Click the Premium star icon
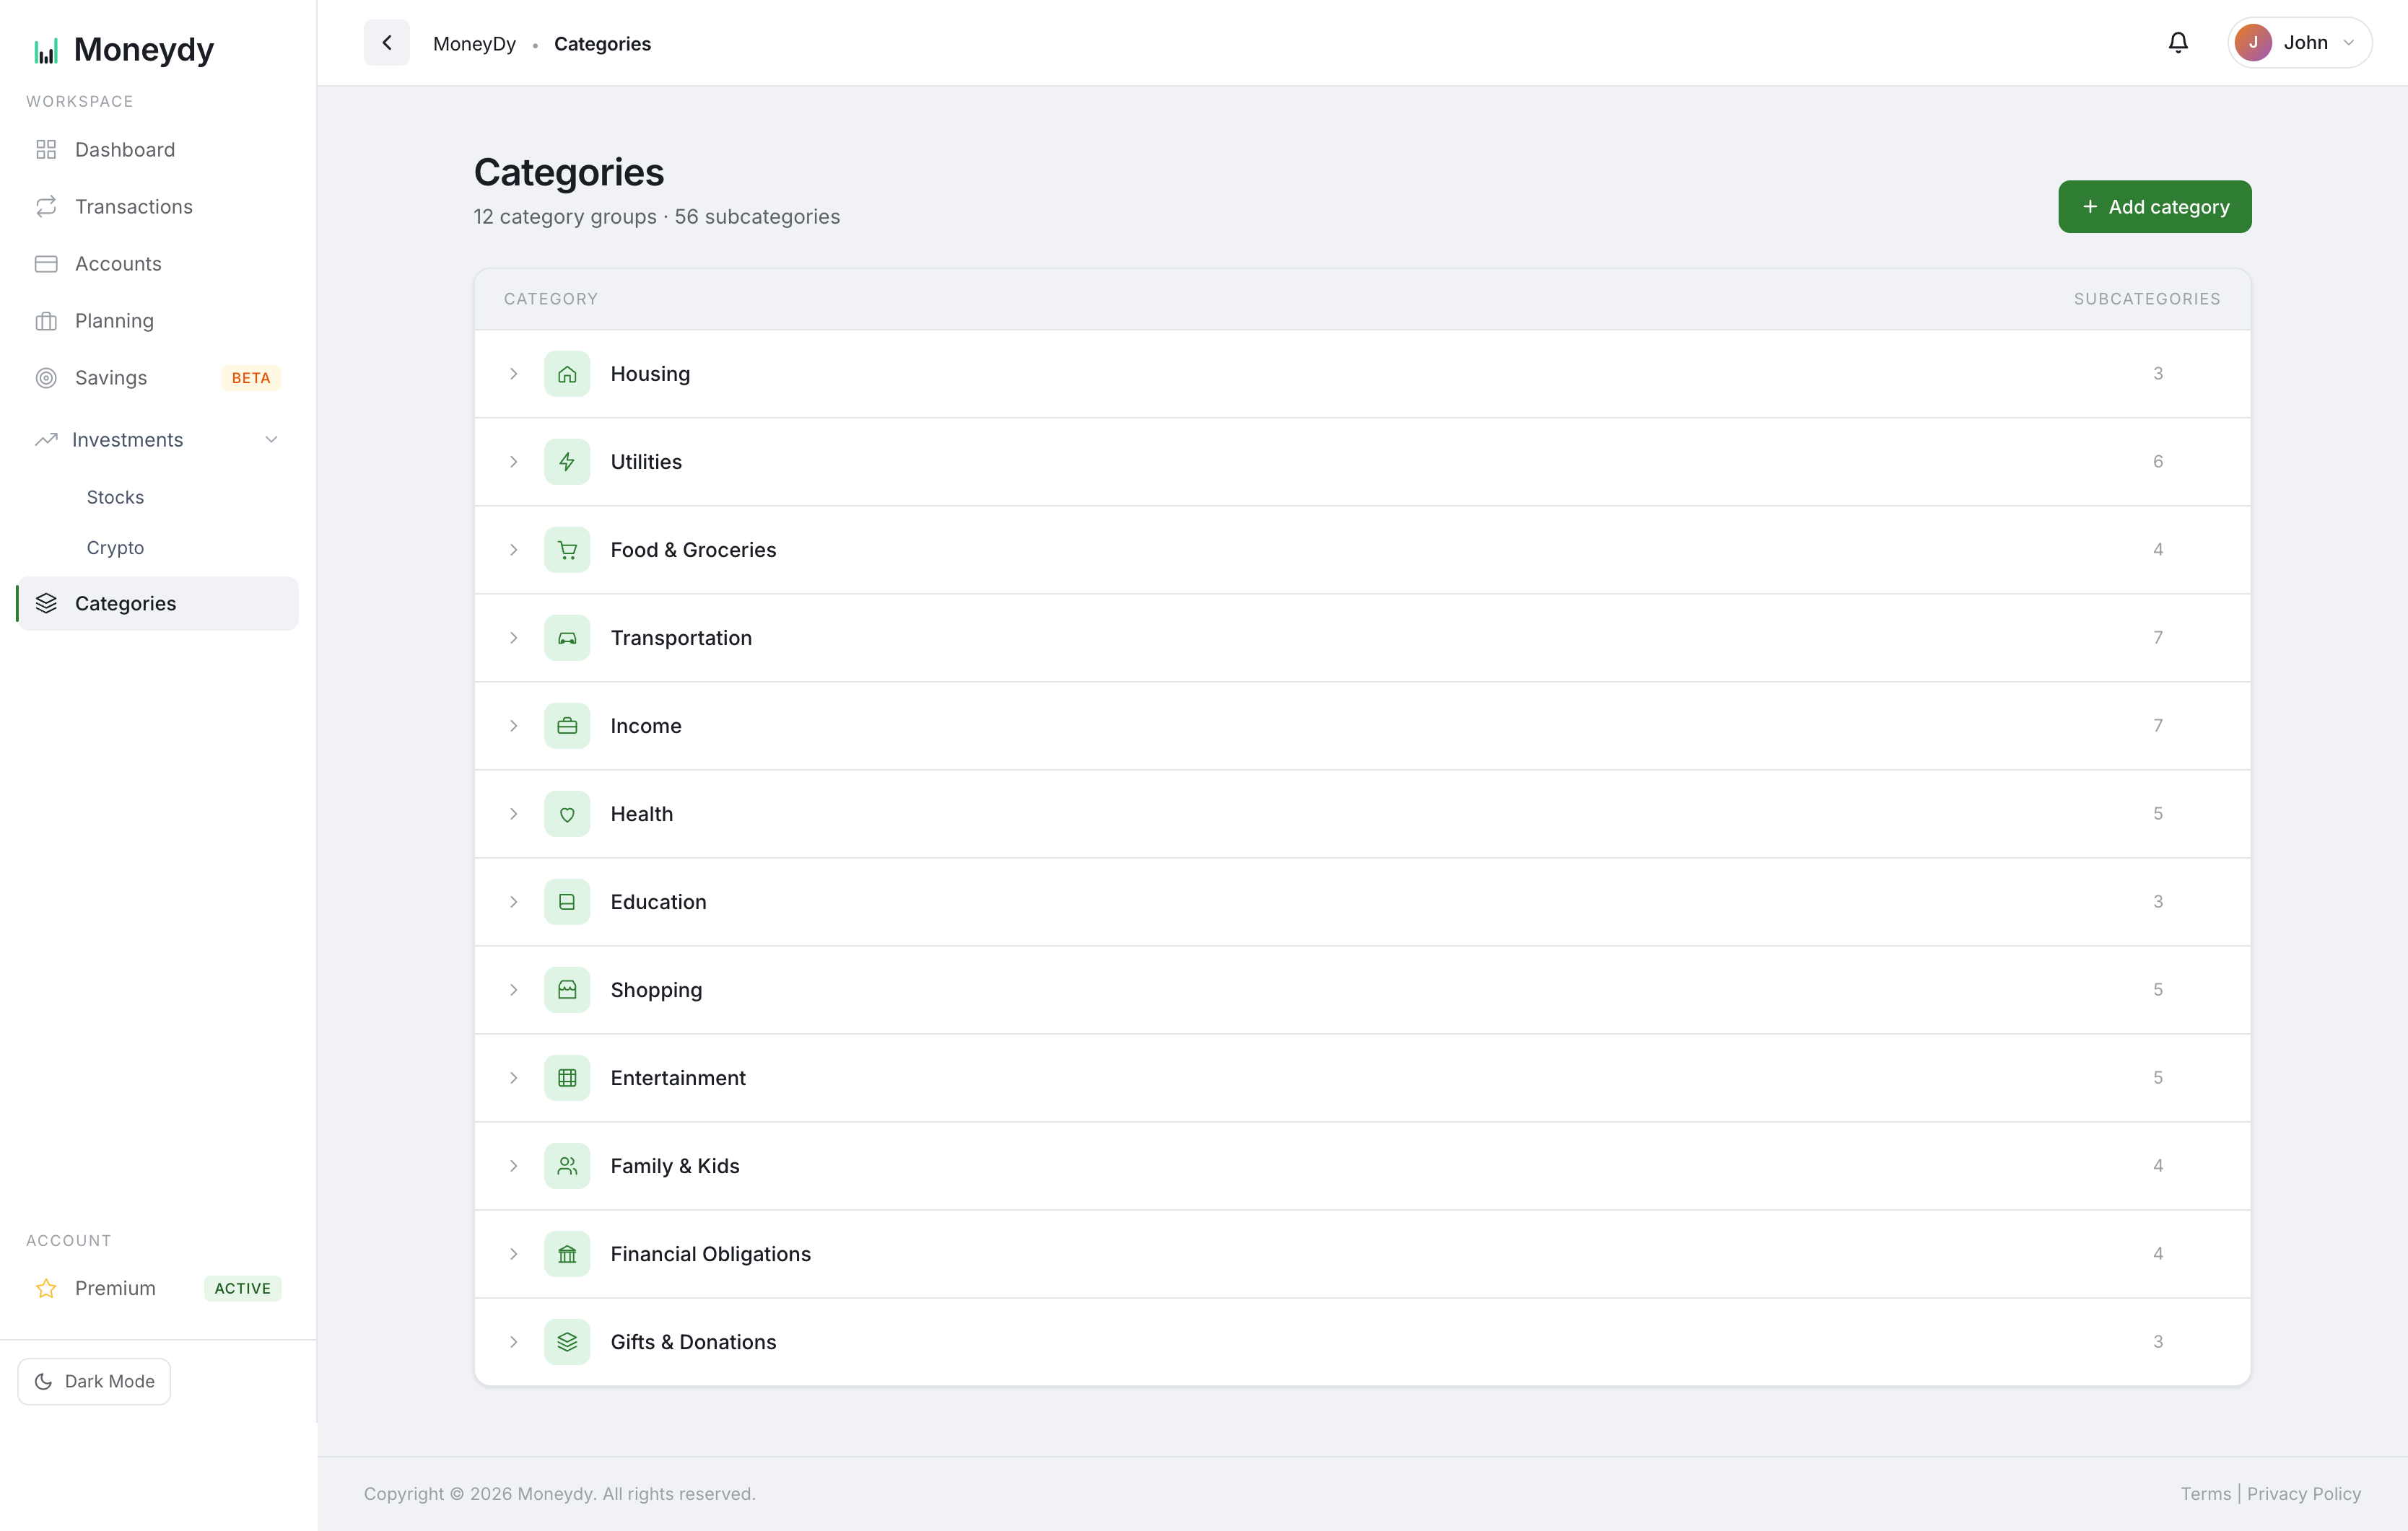2408x1531 pixels. pos(46,1288)
